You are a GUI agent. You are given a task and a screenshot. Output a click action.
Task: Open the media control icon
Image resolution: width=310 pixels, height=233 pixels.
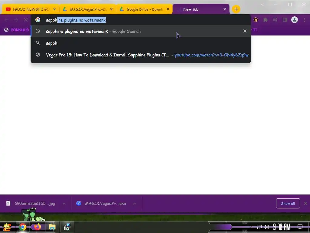[275, 20]
